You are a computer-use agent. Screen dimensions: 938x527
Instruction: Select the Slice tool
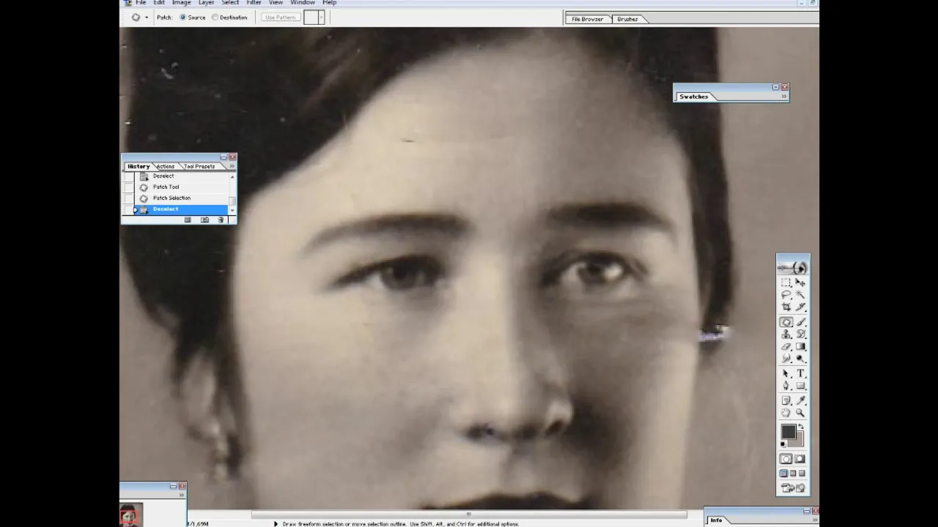[800, 307]
